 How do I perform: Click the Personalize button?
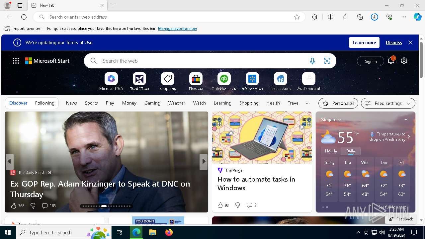[338, 103]
